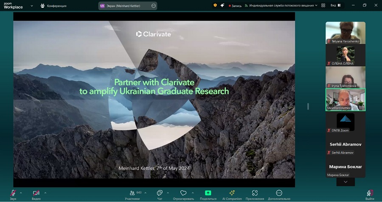Select Meinhard Kettler video thumbnail
The image size is (382, 202).
pos(345,100)
